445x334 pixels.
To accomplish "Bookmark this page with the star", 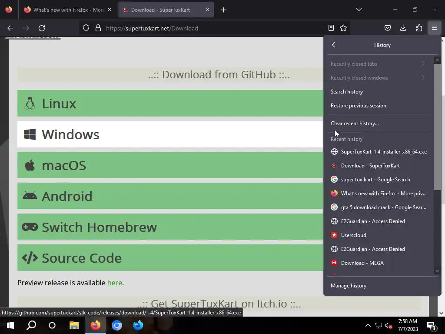I will 343,28.
